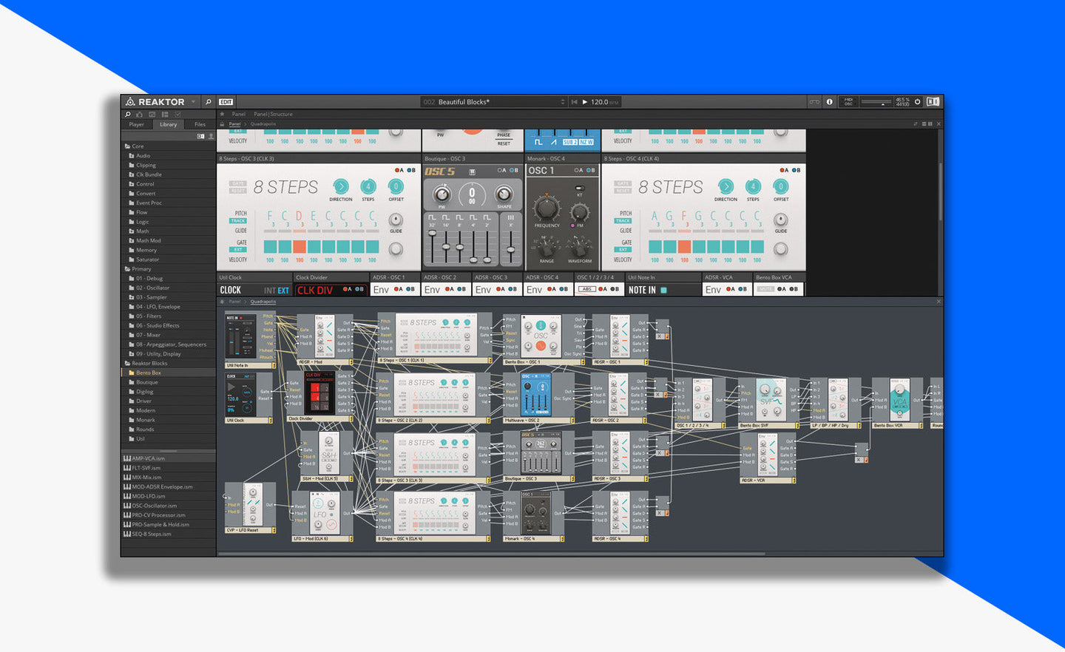Click the checkmark icon in sidebar toolbar
Image resolution: width=1065 pixels, height=652 pixels.
(x=177, y=115)
